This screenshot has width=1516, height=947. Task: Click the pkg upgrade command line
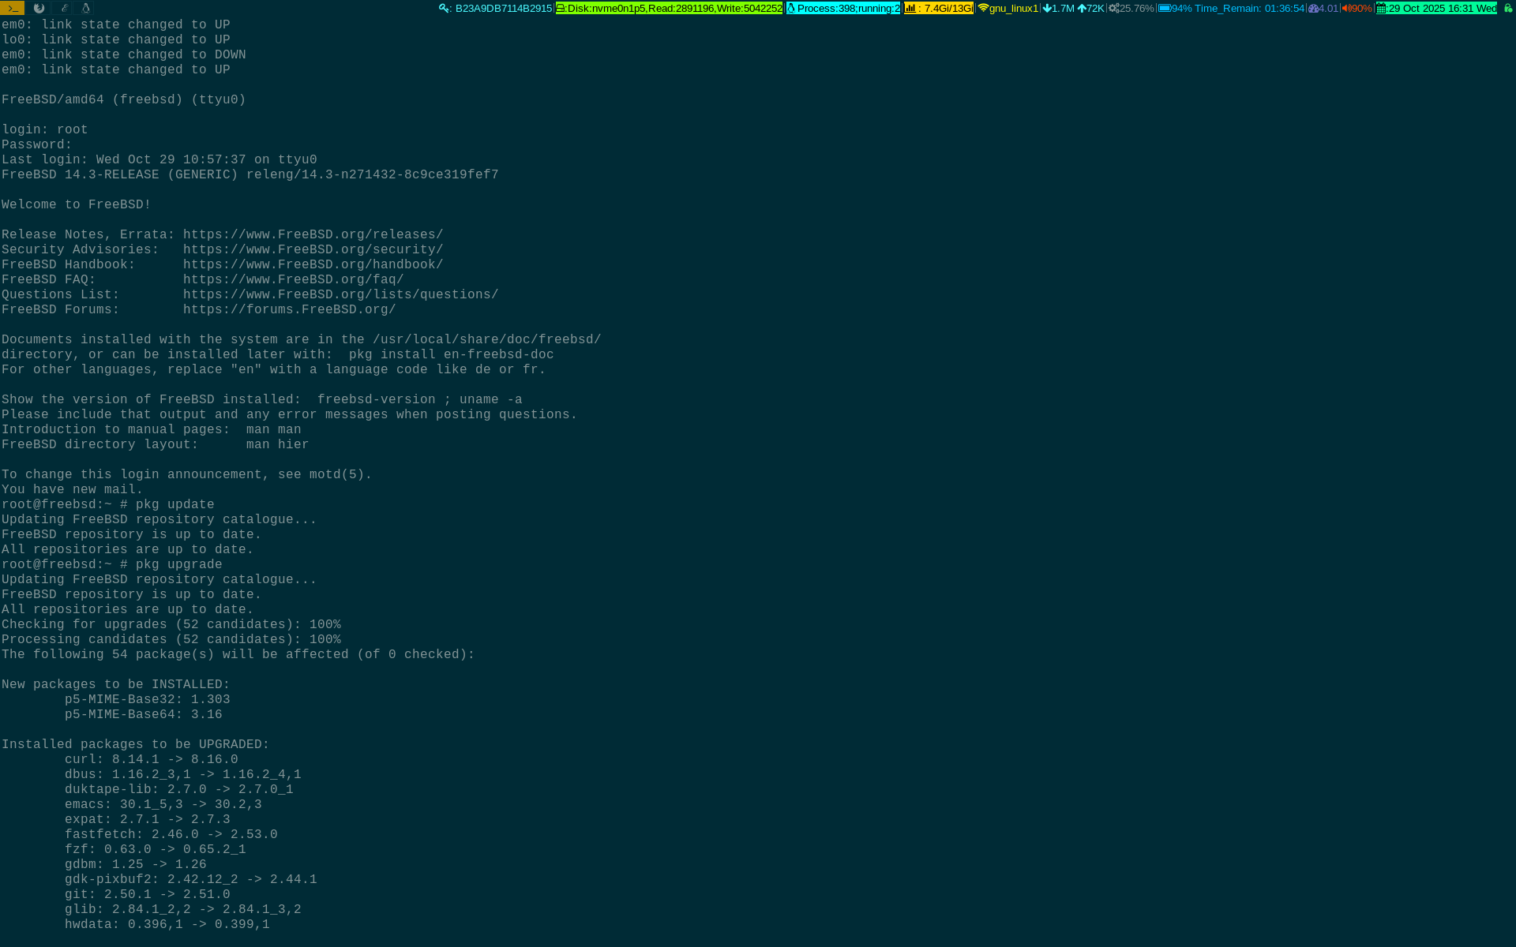[178, 565]
